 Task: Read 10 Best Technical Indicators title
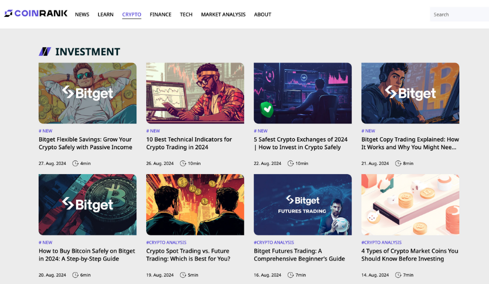coord(189,144)
